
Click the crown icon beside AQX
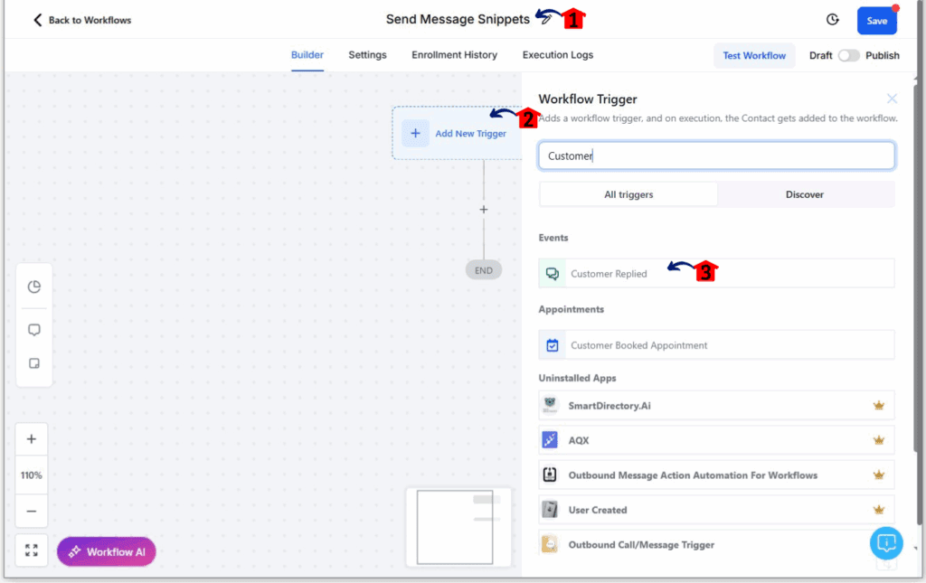click(879, 440)
